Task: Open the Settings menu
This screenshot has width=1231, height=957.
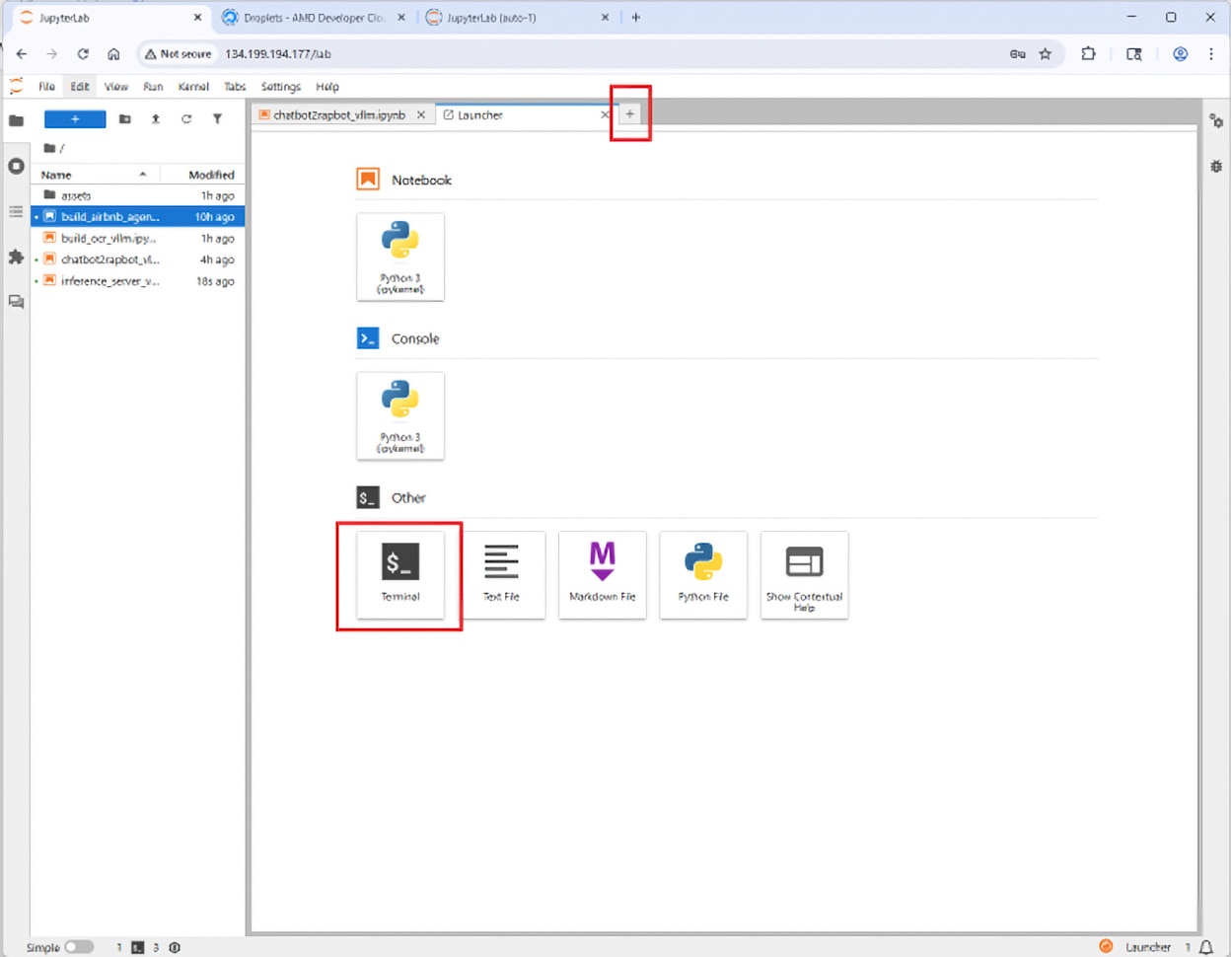Action: click(x=280, y=87)
